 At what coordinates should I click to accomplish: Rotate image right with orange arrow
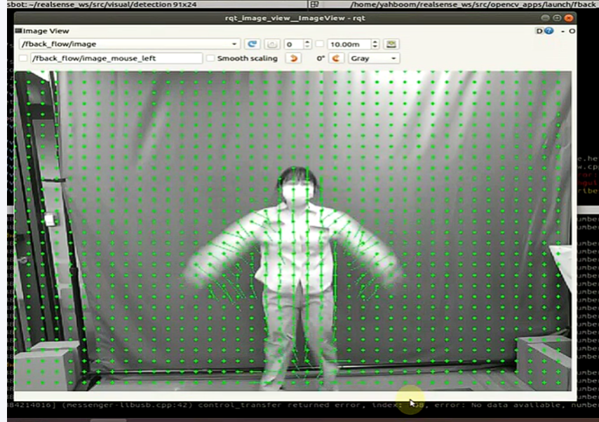click(x=336, y=58)
